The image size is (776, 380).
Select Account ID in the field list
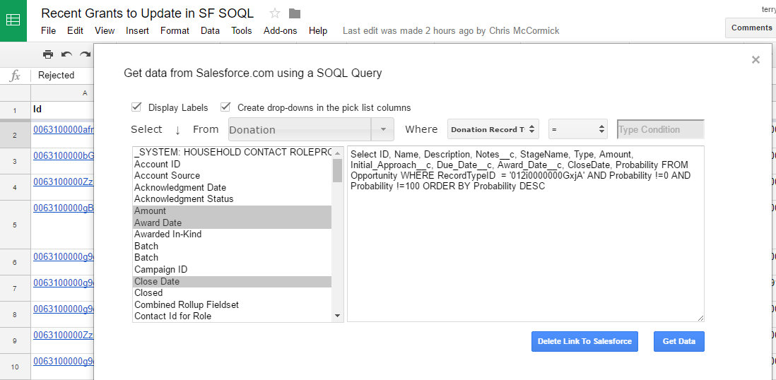coord(232,164)
